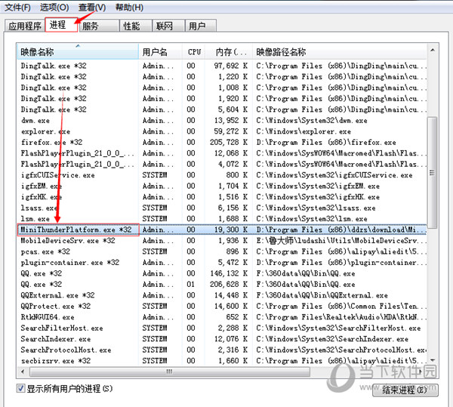
Task: Sort by 内存 column header
Action: tap(230, 52)
